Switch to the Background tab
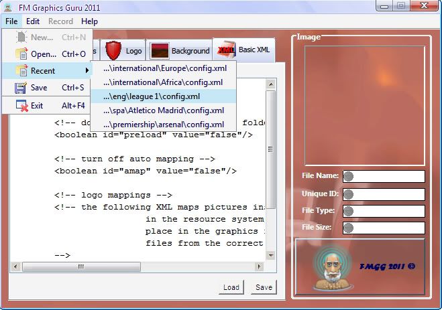Image resolution: width=442 pixels, height=310 pixels. [x=179, y=51]
